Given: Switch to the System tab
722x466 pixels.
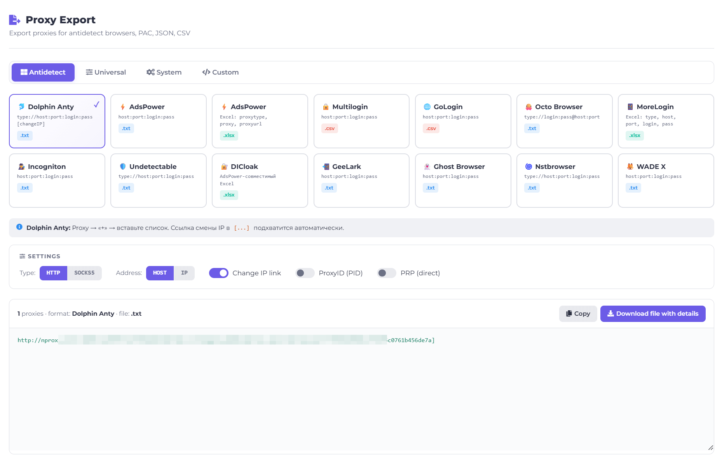Looking at the screenshot, I should point(164,72).
